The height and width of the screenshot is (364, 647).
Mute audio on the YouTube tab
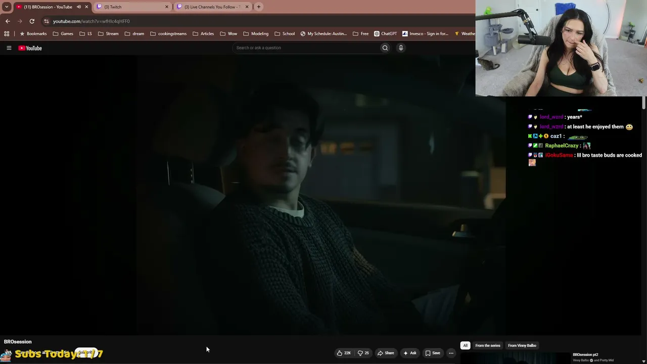click(x=79, y=7)
